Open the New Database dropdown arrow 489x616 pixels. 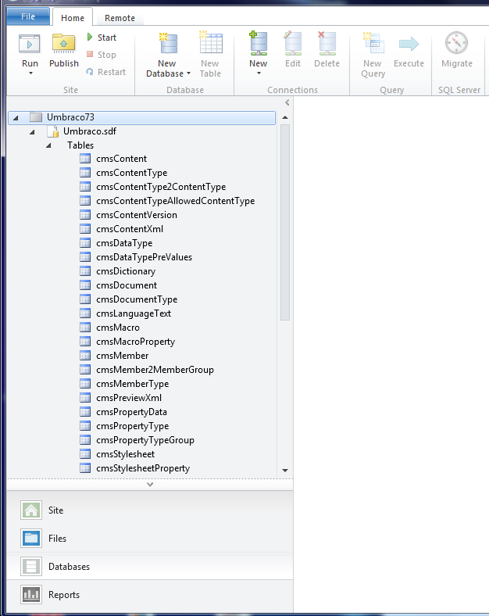189,73
